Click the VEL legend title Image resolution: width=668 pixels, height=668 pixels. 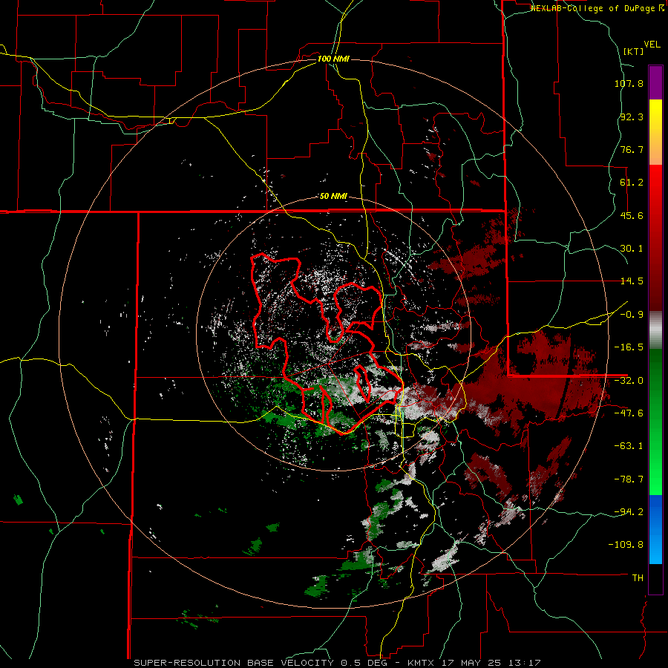[652, 45]
